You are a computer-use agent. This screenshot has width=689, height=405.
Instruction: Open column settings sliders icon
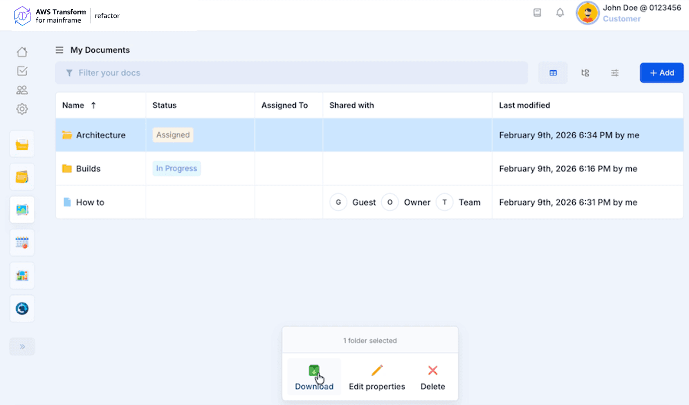click(615, 73)
